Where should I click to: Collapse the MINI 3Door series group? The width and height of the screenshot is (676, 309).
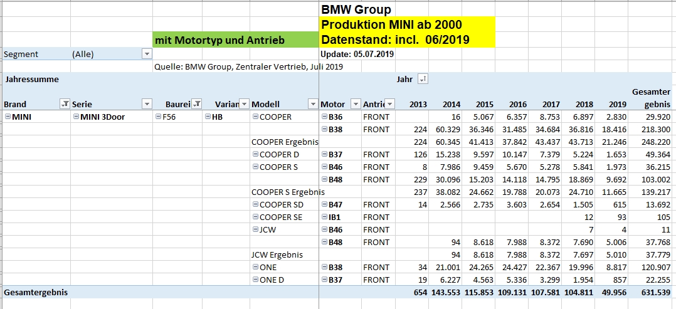[76, 117]
